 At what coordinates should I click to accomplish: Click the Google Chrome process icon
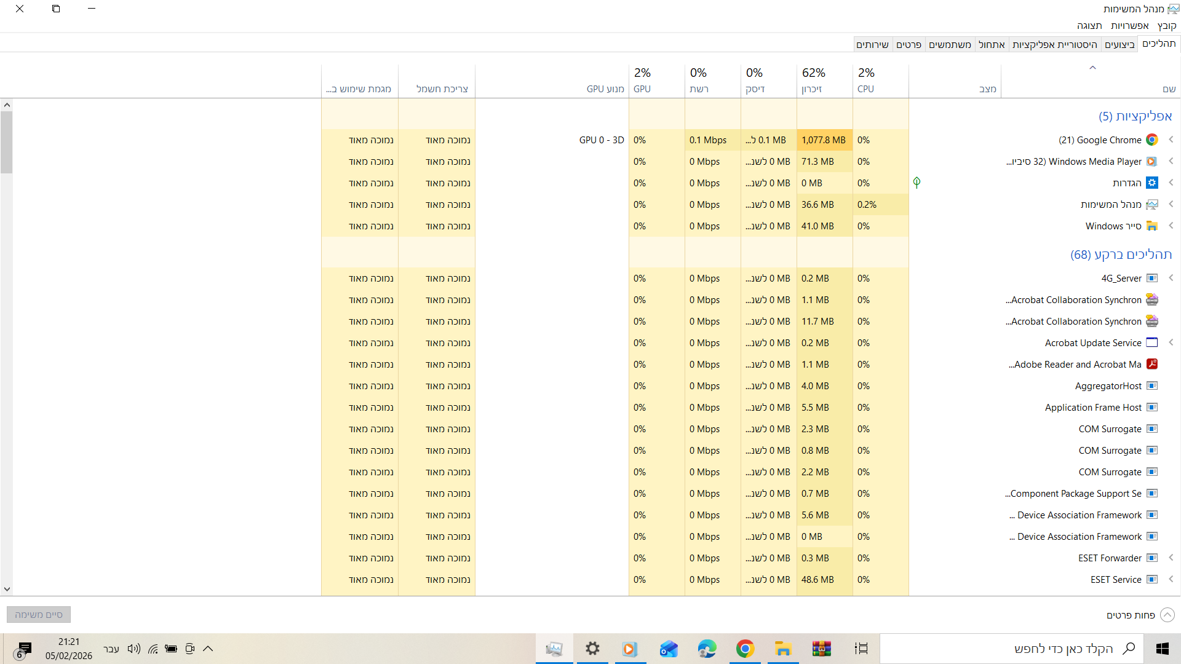pyautogui.click(x=1151, y=140)
